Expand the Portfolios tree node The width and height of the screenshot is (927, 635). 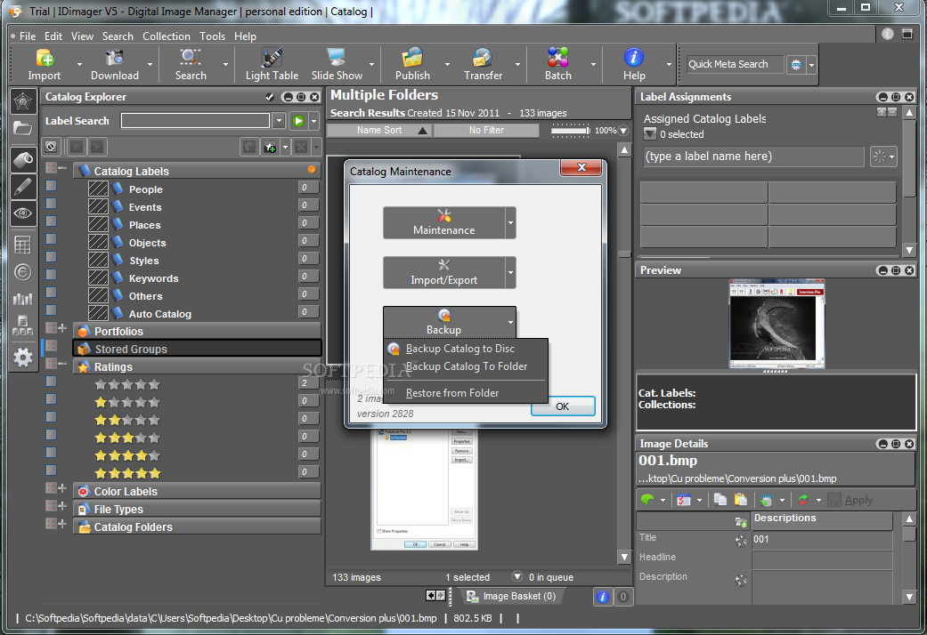(62, 328)
